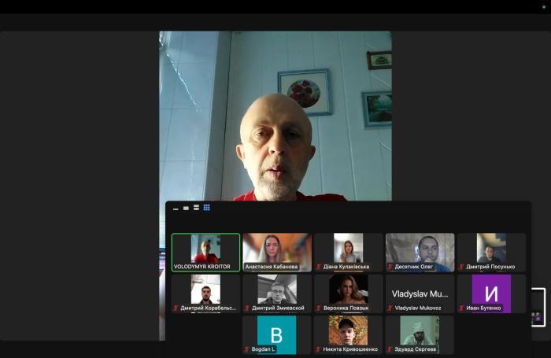The width and height of the screenshot is (551, 358).
Task: Click muted mic icon beside Десятник Олег
Action: click(x=390, y=267)
